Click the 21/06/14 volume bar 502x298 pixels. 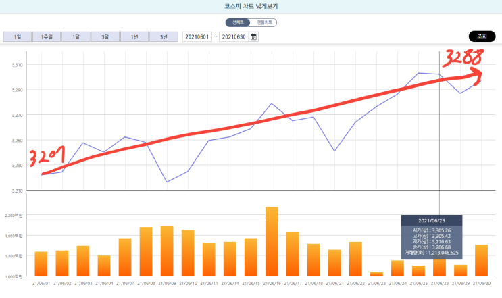tap(230, 259)
